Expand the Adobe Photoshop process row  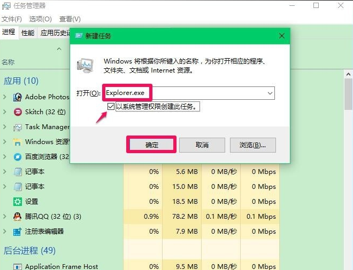pyautogui.click(x=5, y=97)
